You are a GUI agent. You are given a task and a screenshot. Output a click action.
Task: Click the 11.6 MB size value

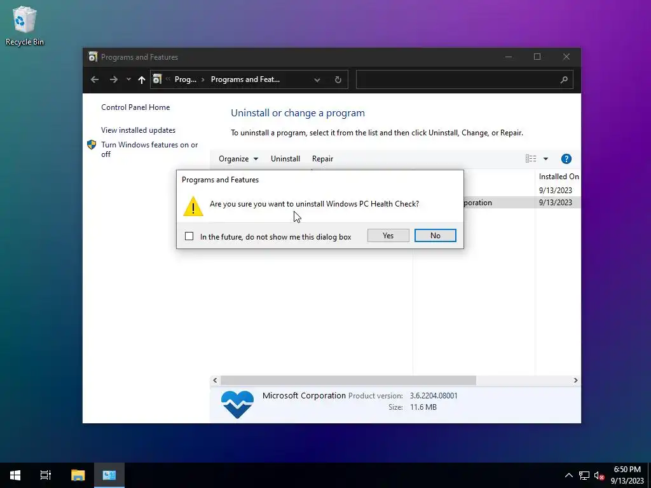[423, 407]
